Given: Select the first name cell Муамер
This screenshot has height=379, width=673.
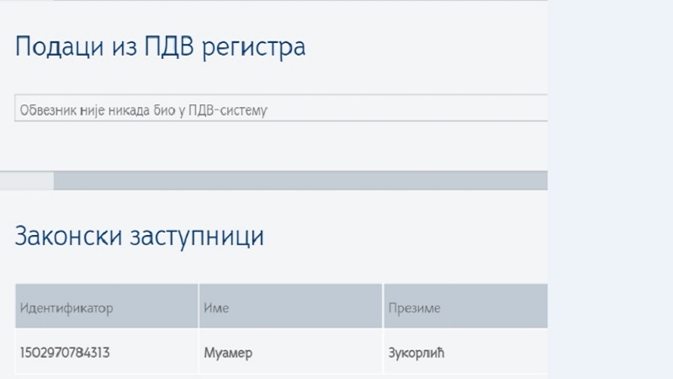Looking at the screenshot, I should click(x=228, y=353).
